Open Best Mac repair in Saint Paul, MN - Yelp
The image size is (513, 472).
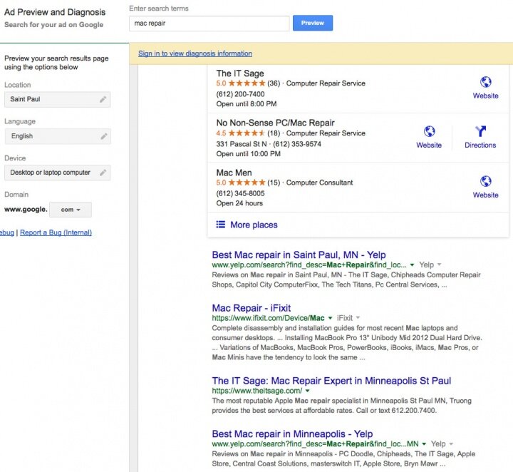(299, 255)
